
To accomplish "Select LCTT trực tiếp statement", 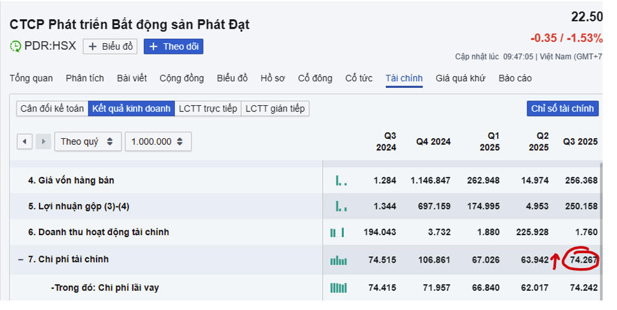I will coord(208,108).
